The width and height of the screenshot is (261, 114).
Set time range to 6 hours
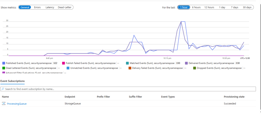tap(196, 7)
